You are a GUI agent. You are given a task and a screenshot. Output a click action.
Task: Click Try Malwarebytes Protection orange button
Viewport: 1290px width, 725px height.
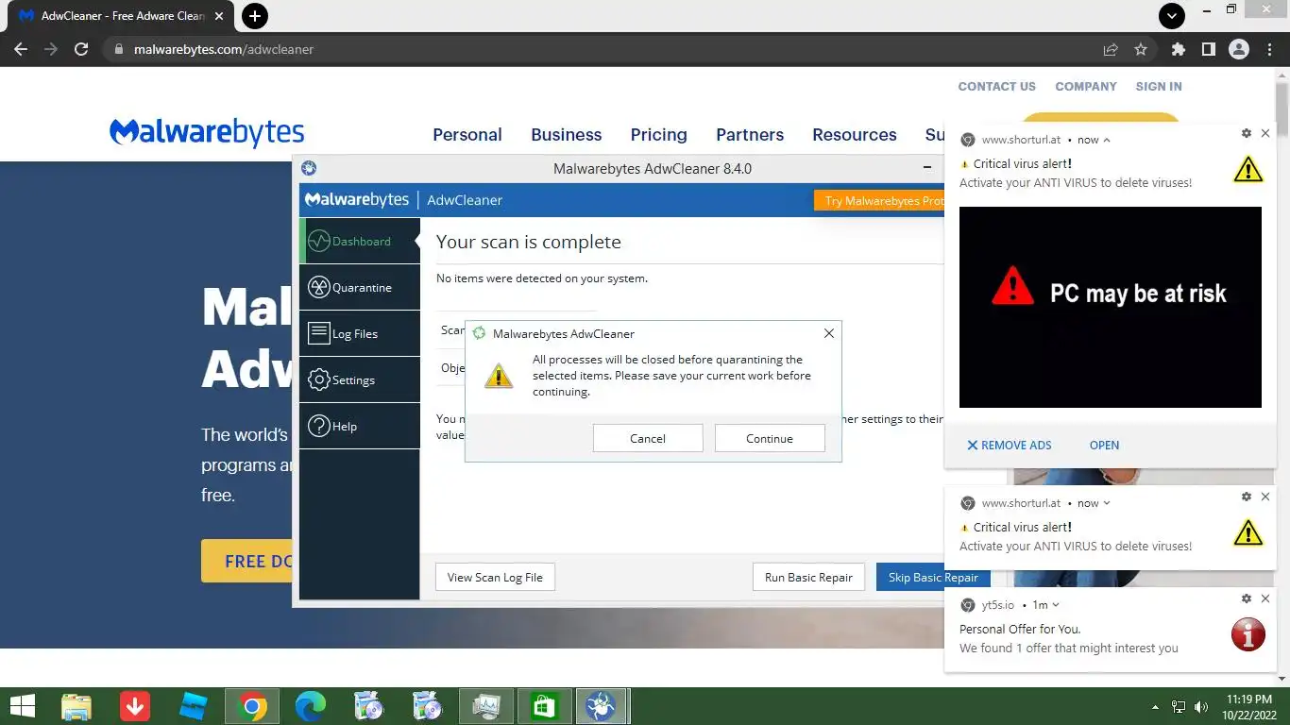tap(879, 200)
